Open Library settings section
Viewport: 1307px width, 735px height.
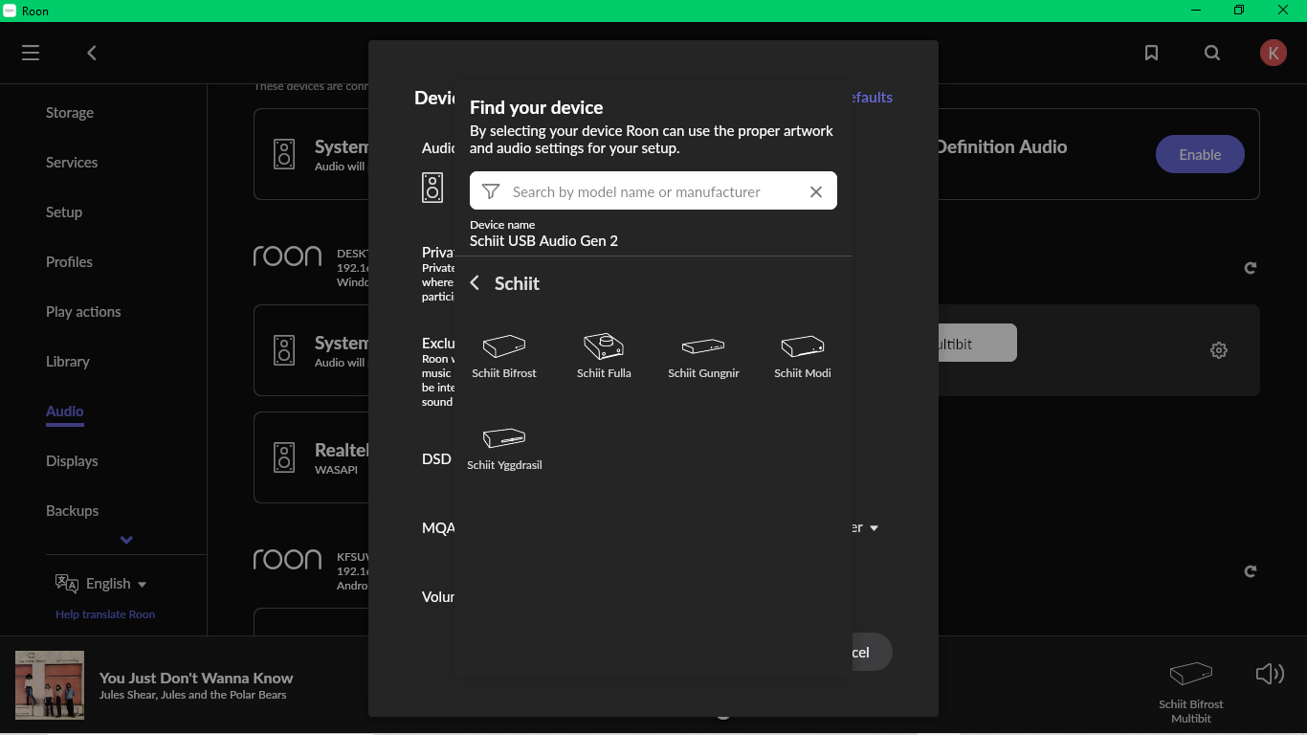click(68, 362)
